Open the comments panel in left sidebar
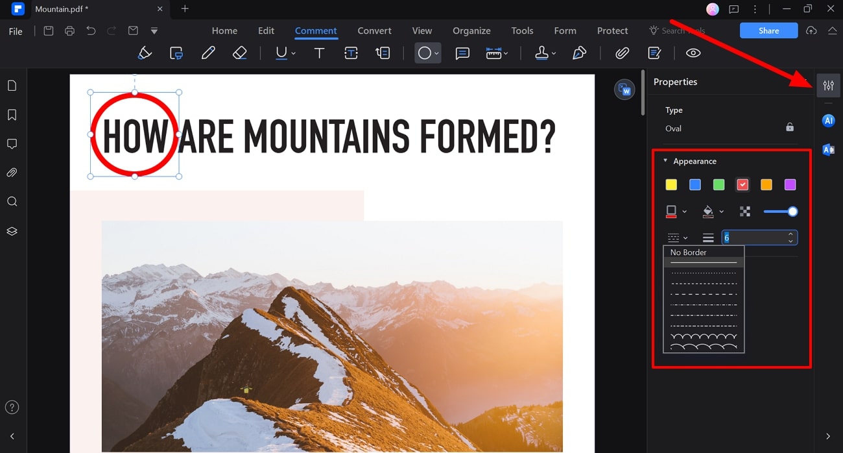 (12, 143)
